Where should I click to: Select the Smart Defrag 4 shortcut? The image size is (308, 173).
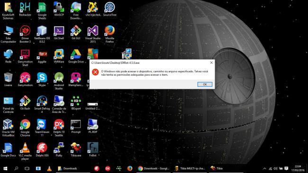pos(42,104)
